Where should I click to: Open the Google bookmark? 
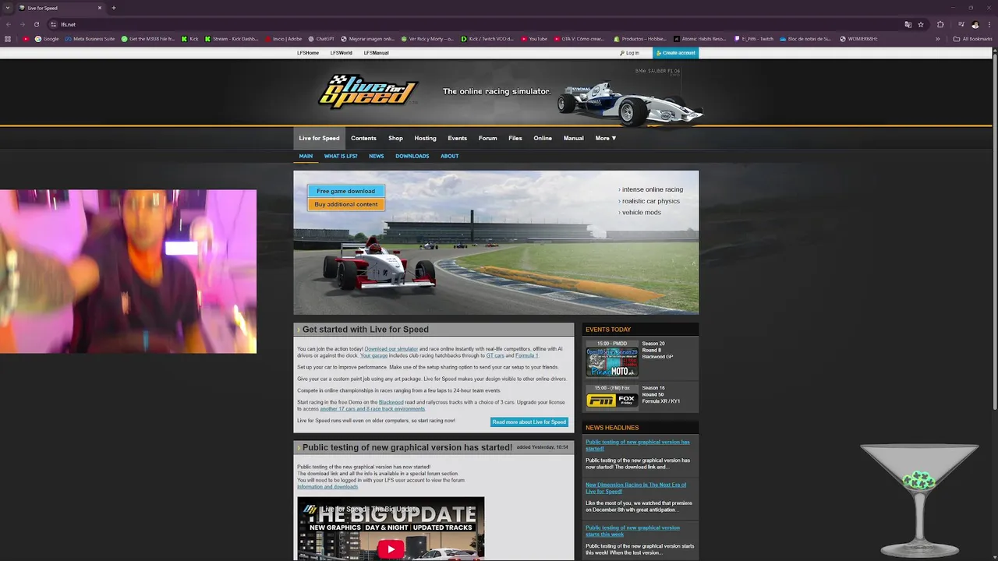tap(47, 38)
